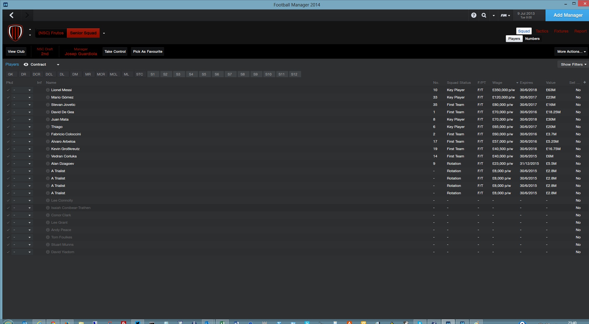The height and width of the screenshot is (324, 589).
Task: Toggle the checkmark for Stuart Munns row
Action: [x=8, y=245]
